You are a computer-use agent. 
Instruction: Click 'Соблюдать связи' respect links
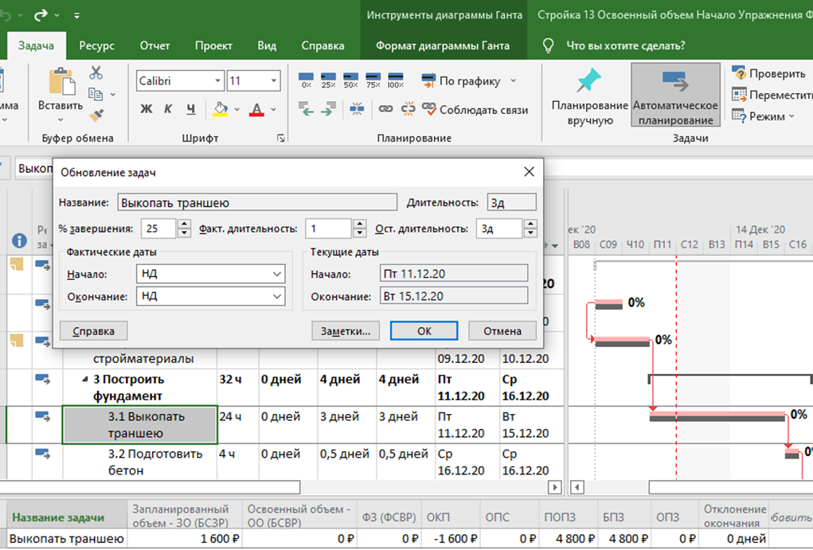pyautogui.click(x=475, y=109)
